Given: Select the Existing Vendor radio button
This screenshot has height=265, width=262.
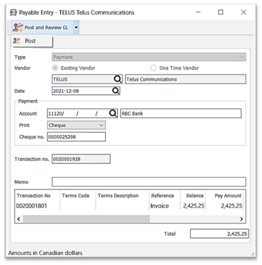Looking at the screenshot, I should pyautogui.click(x=55, y=68).
